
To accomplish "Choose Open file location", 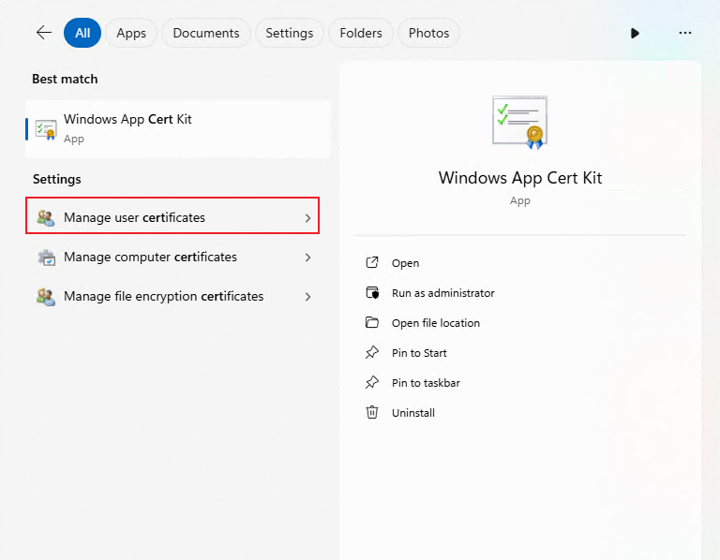I will tap(435, 323).
